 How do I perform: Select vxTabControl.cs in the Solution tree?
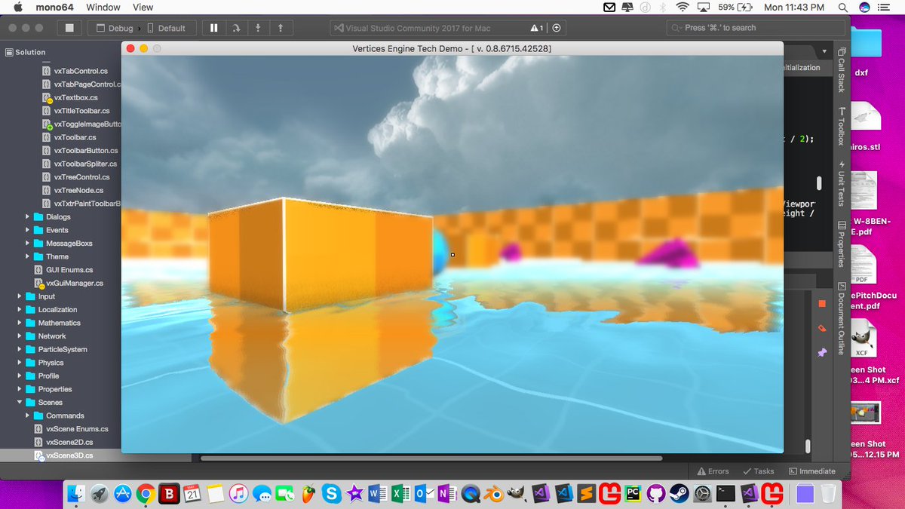81,71
